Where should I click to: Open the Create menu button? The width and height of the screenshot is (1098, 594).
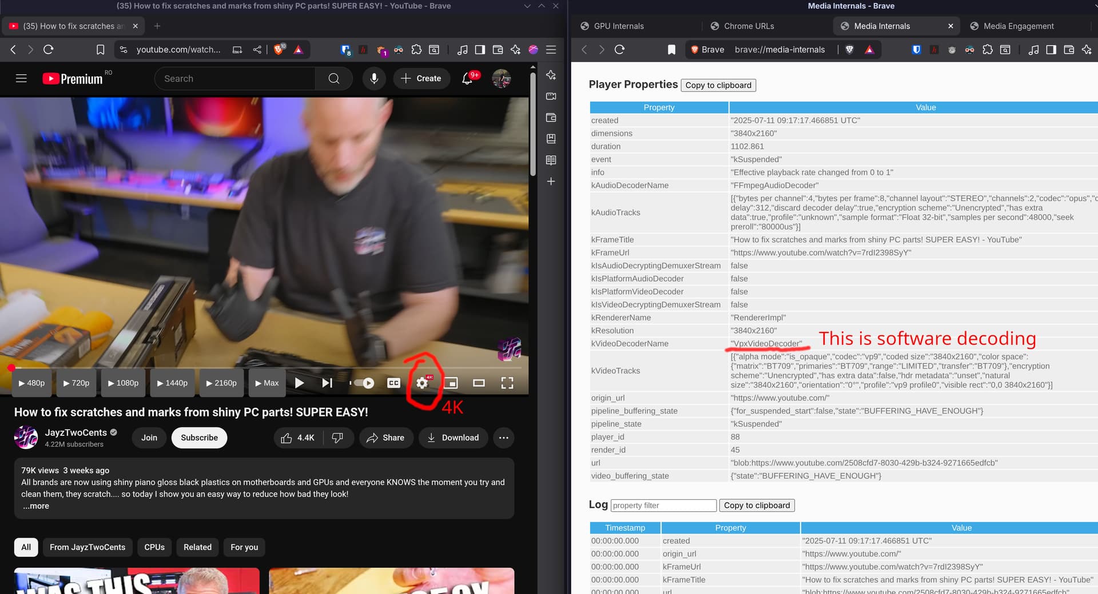(421, 78)
